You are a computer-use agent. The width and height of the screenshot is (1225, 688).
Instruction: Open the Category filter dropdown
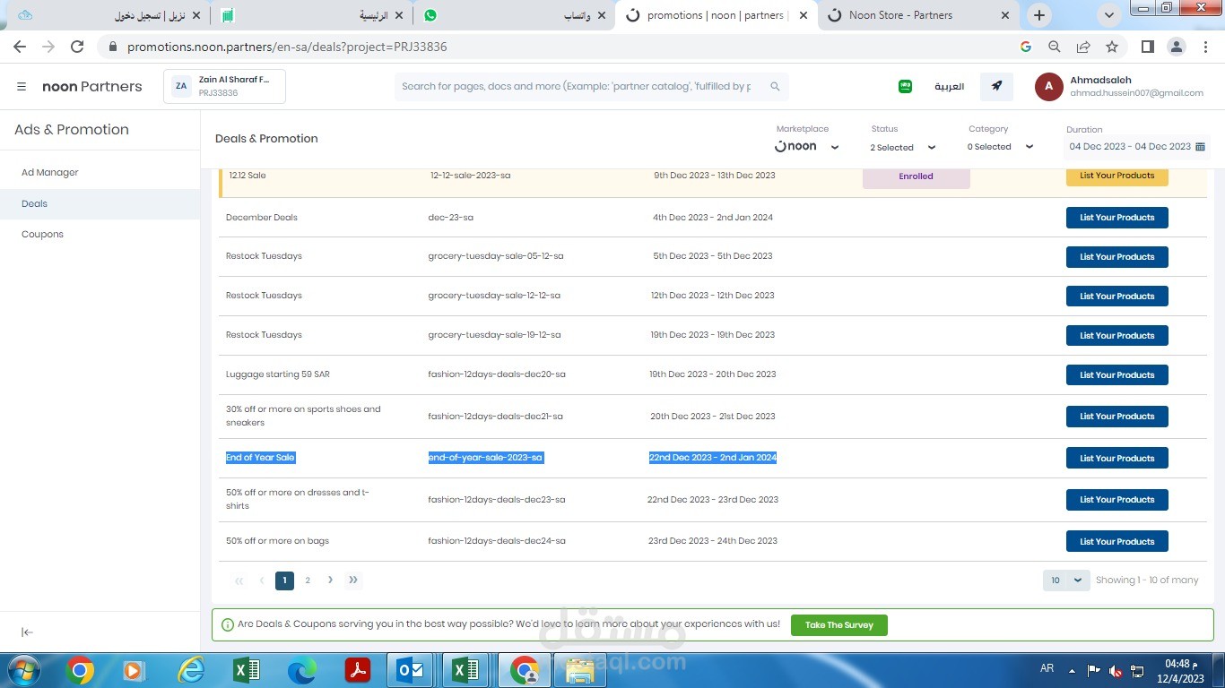click(1001, 147)
